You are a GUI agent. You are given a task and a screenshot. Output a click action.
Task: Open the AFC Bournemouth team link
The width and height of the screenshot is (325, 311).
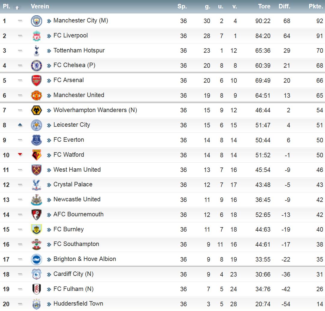tap(79, 214)
